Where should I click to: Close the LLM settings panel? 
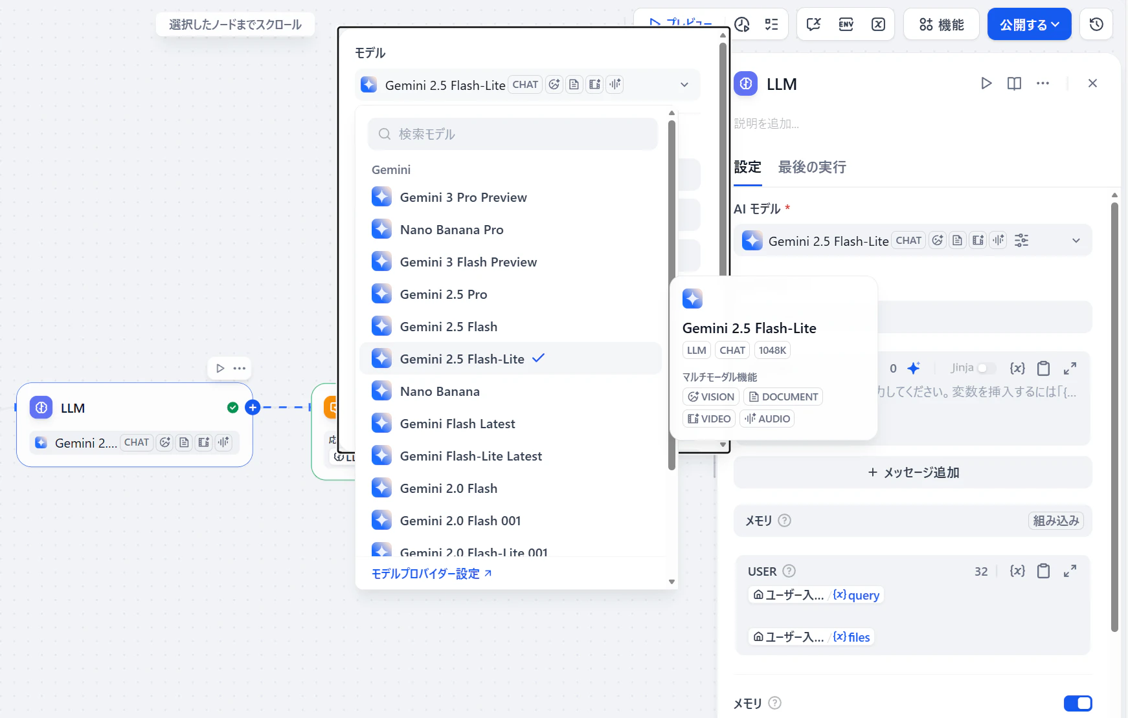tap(1092, 83)
